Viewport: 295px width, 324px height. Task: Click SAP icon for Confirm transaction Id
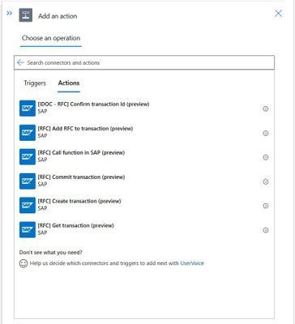click(x=28, y=109)
